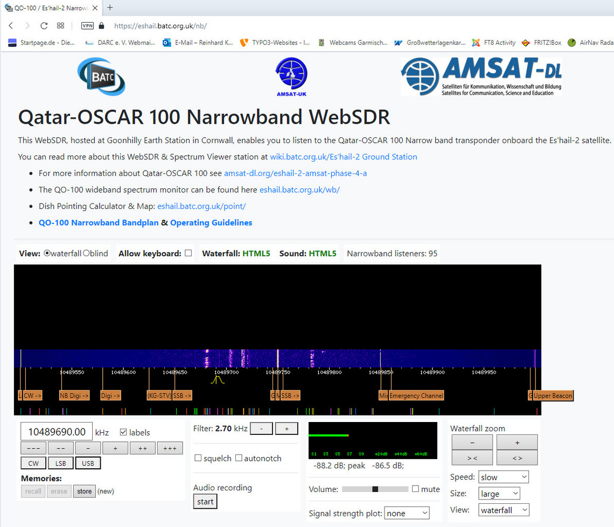Zoom in the waterfall with the plus button
Screen dimensions: 614x527
click(x=517, y=442)
